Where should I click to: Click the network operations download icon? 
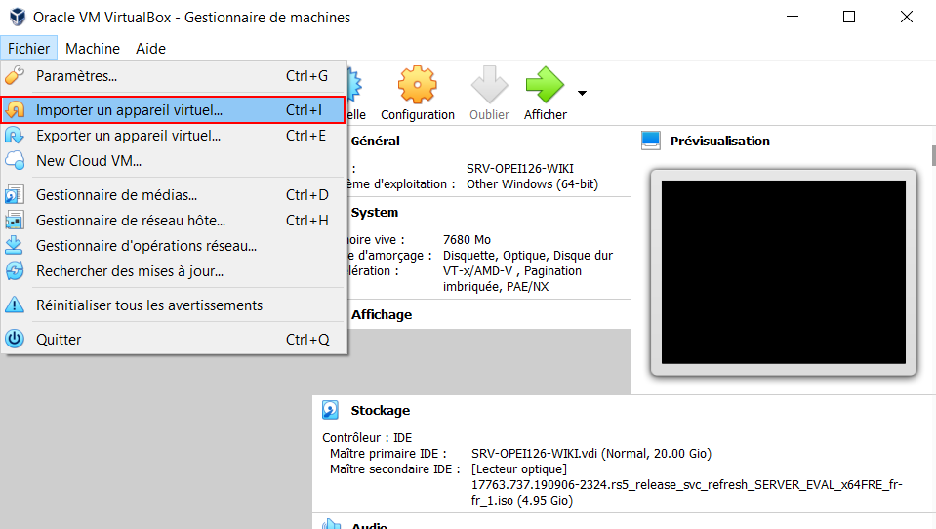pos(15,245)
